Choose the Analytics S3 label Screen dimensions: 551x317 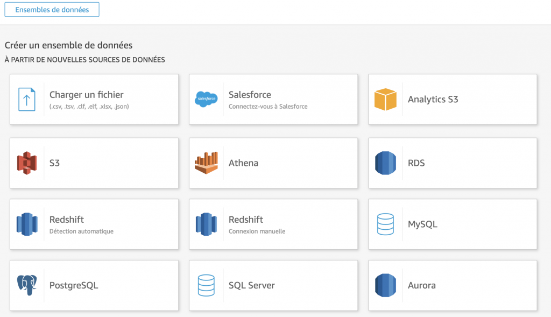pyautogui.click(x=433, y=100)
